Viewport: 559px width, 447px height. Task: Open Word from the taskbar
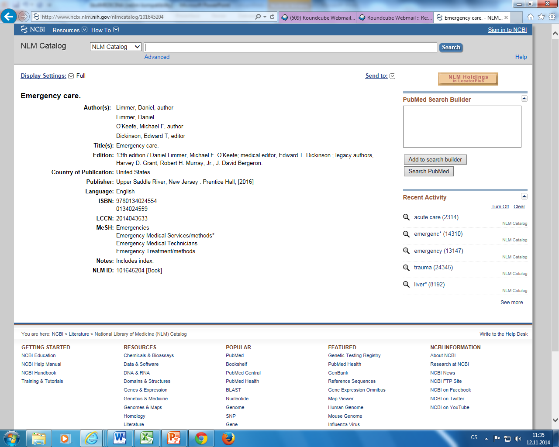(120, 438)
